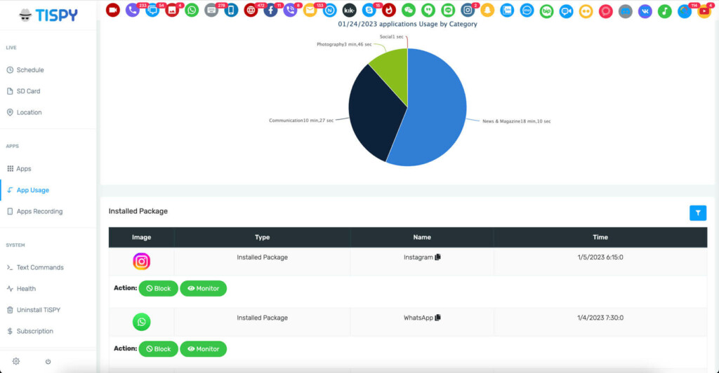The height and width of the screenshot is (373, 719).
Task: Open the Kik messenger icon
Action: click(349, 11)
